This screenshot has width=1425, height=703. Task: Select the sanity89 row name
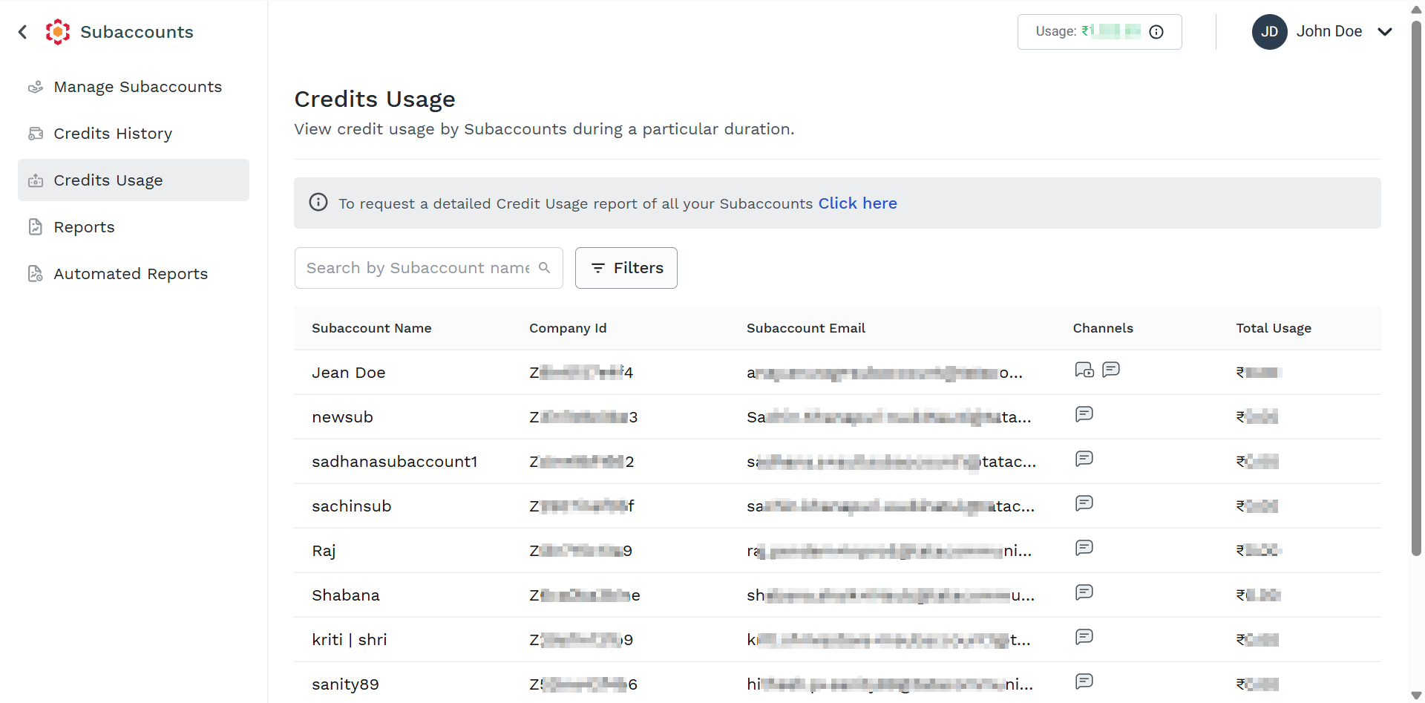(345, 684)
